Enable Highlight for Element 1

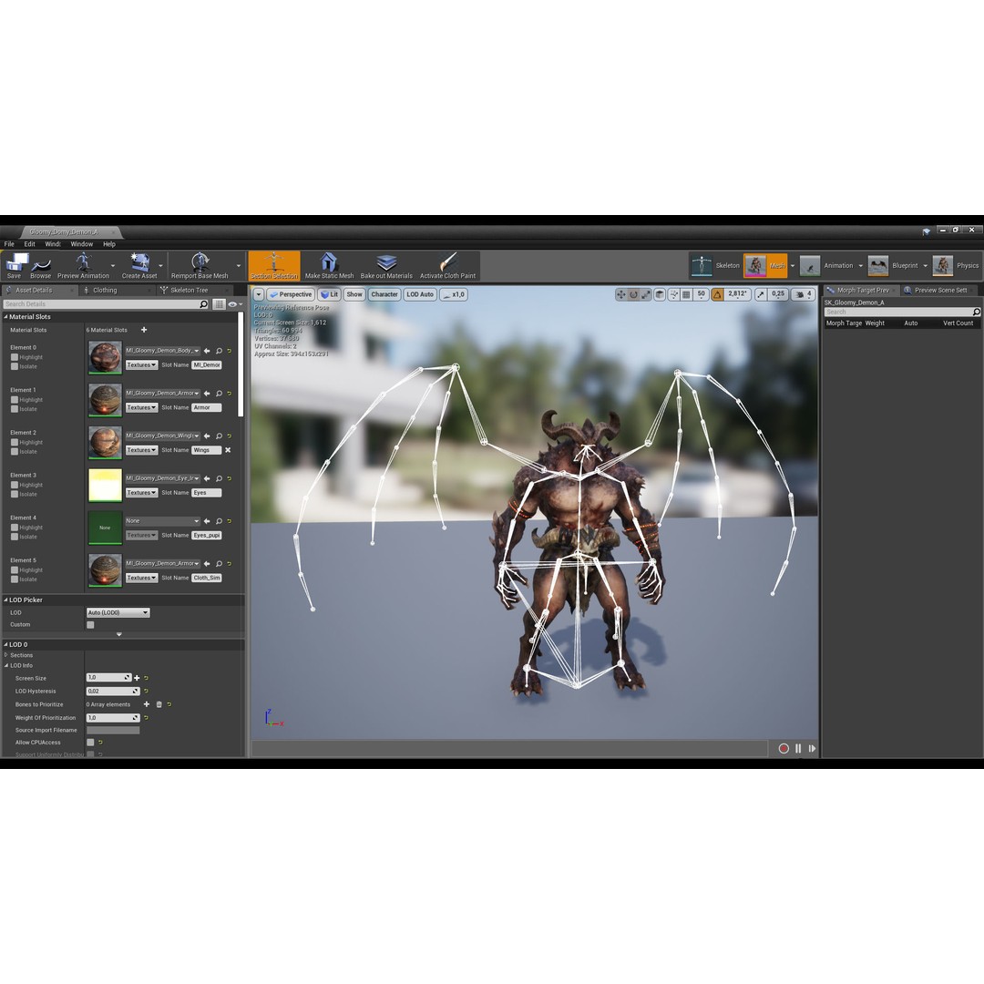click(15, 400)
